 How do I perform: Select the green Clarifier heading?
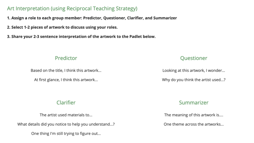click(x=66, y=103)
